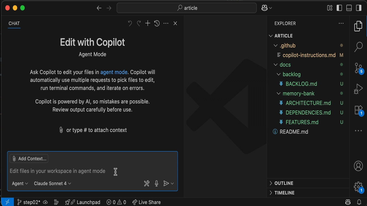Open the Run and Debug view
The height and width of the screenshot is (206, 367).
(358, 89)
